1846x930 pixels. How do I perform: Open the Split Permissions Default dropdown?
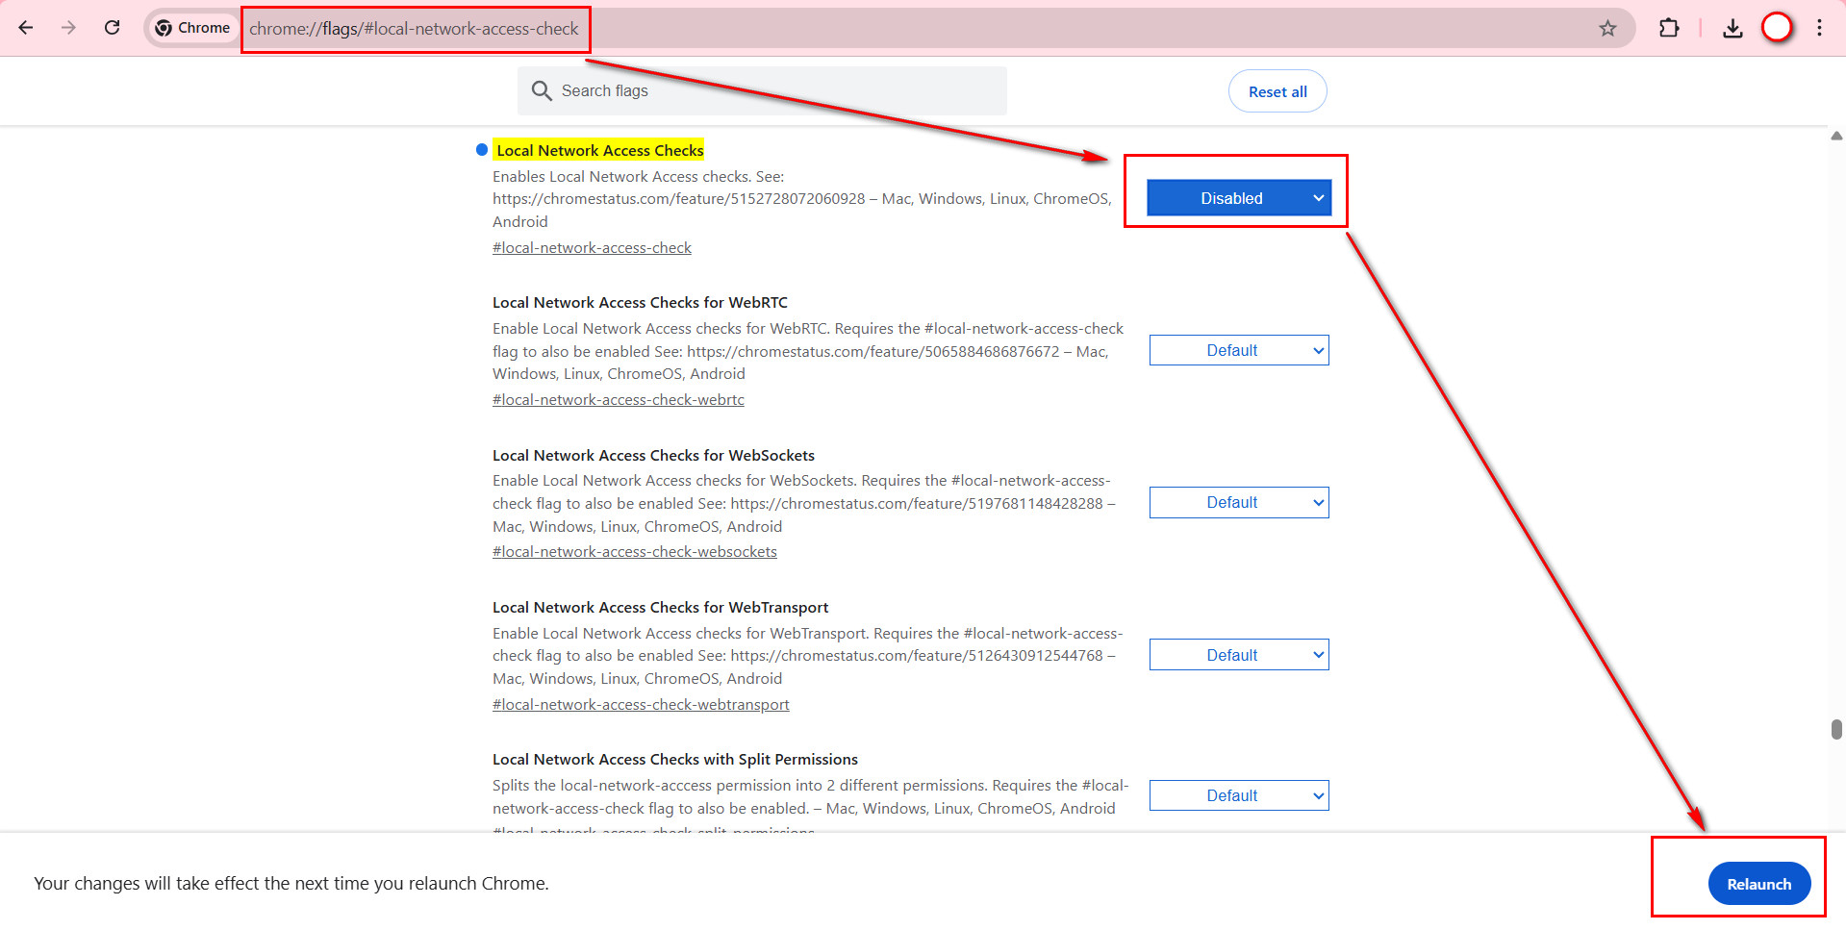pos(1239,795)
